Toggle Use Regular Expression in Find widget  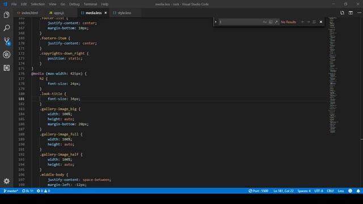(276, 22)
